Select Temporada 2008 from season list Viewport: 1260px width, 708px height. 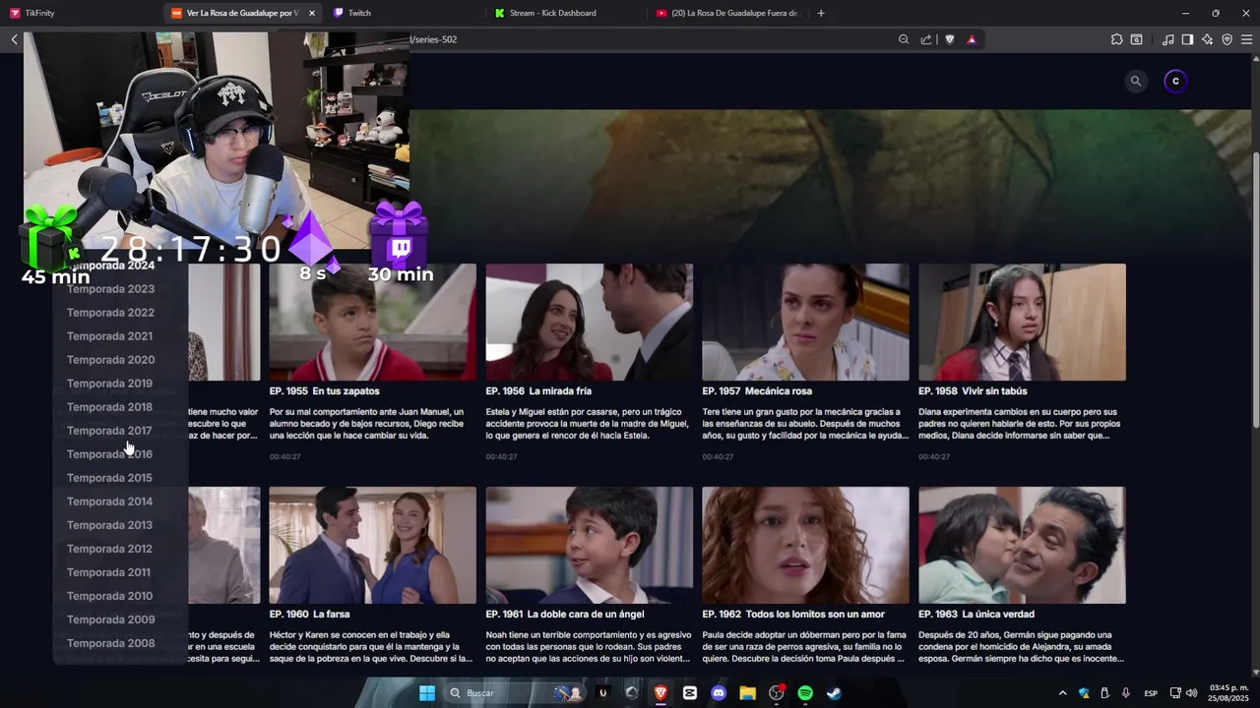(110, 643)
